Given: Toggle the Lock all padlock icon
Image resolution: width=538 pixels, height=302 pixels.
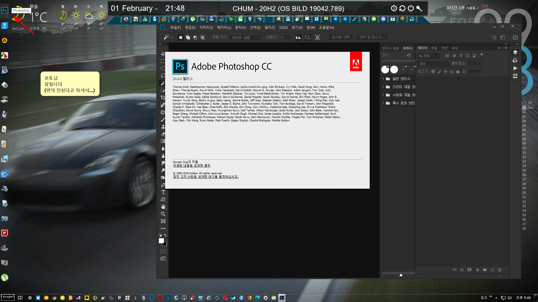Looking at the screenshot, I should click(x=458, y=72).
